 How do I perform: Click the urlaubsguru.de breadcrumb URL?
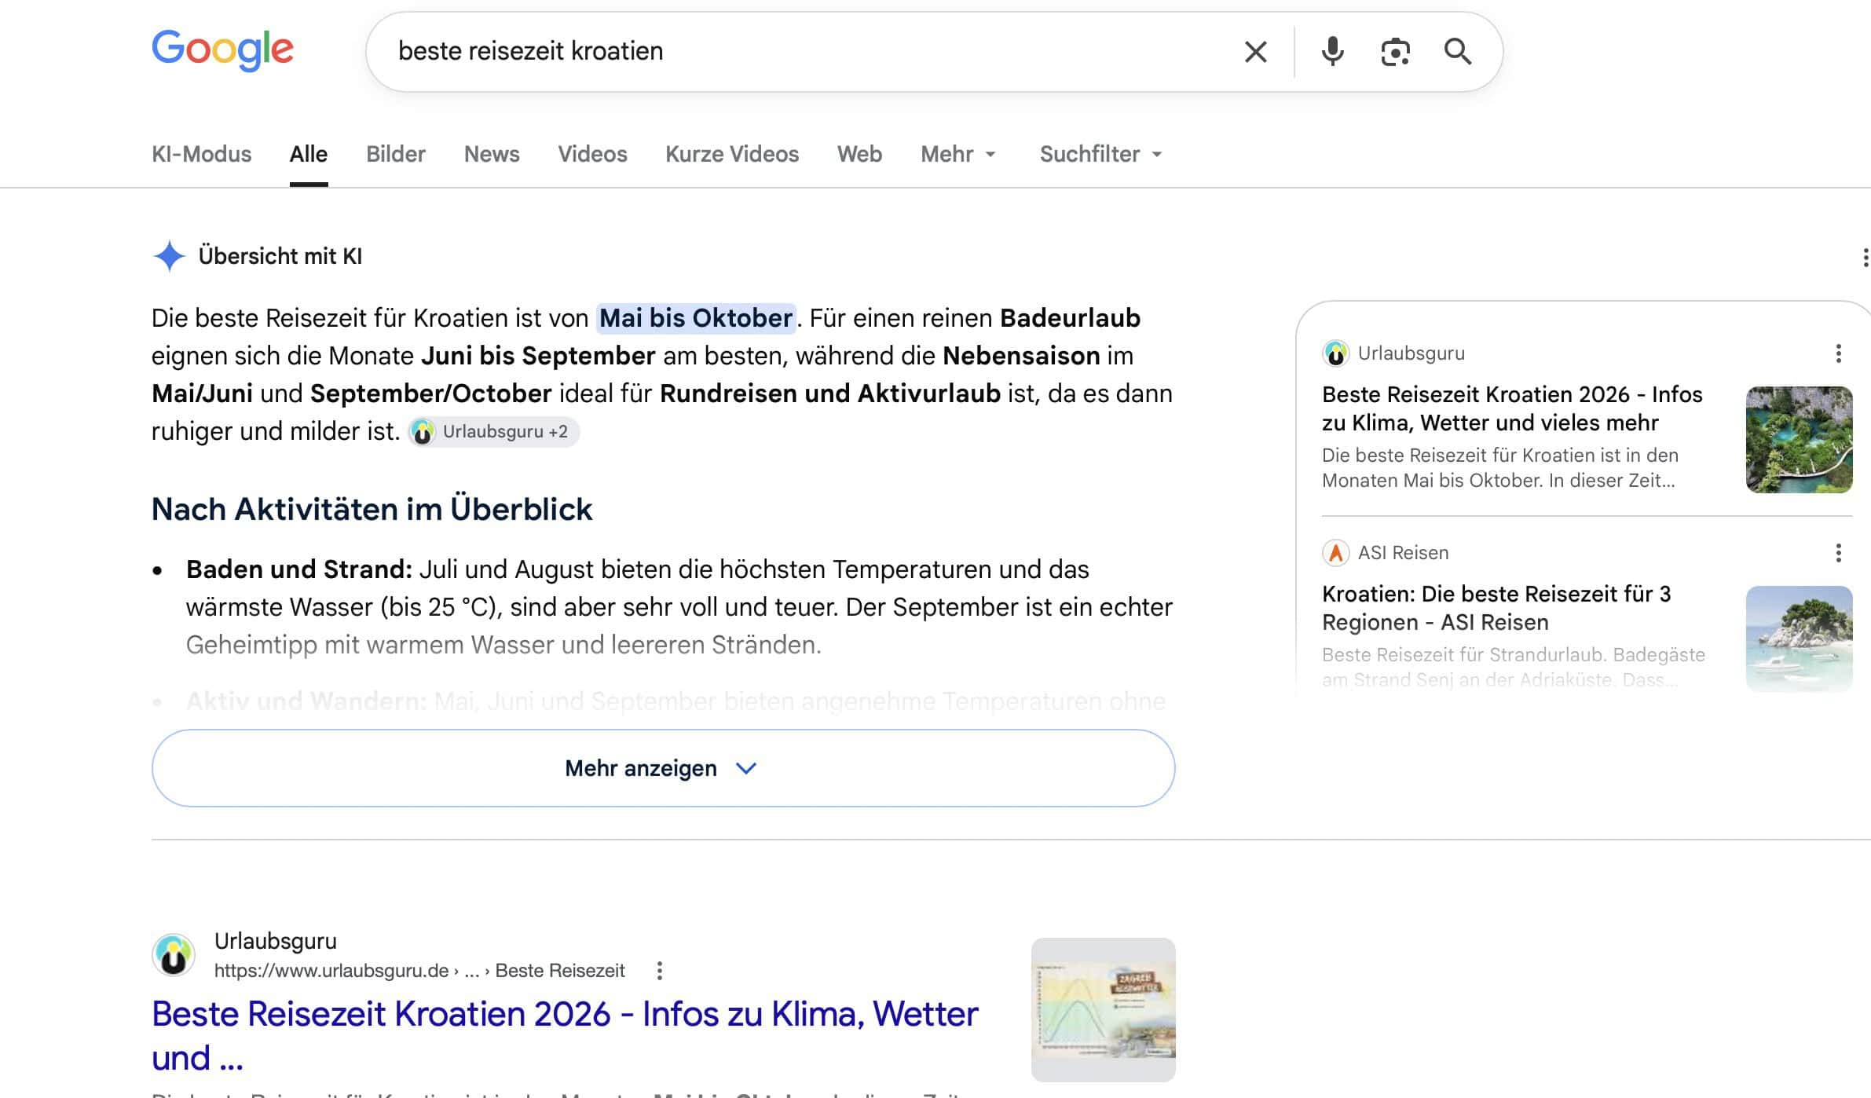[x=419, y=971]
